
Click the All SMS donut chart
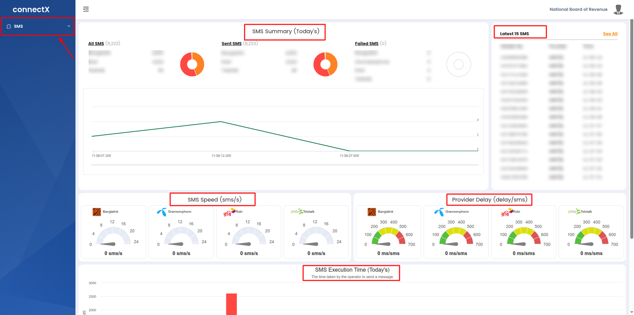[192, 64]
